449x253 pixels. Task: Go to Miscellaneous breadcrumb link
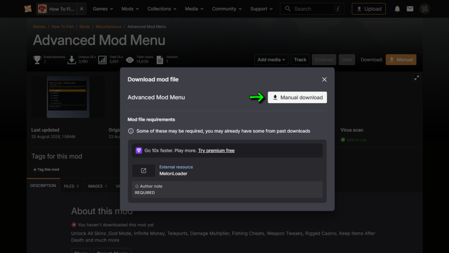109,27
